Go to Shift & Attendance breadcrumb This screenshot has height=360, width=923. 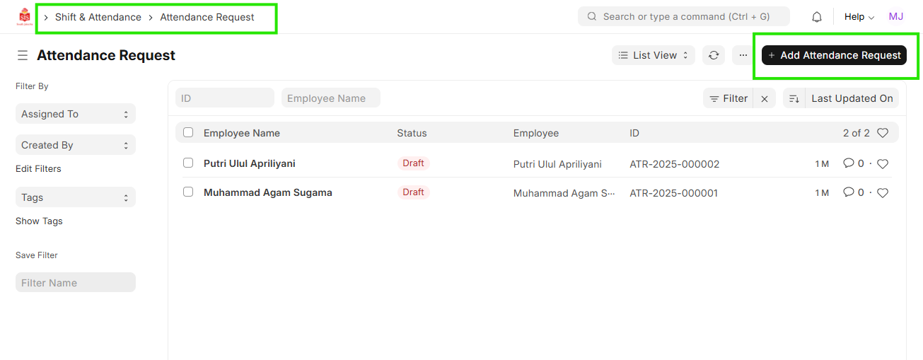pos(98,17)
